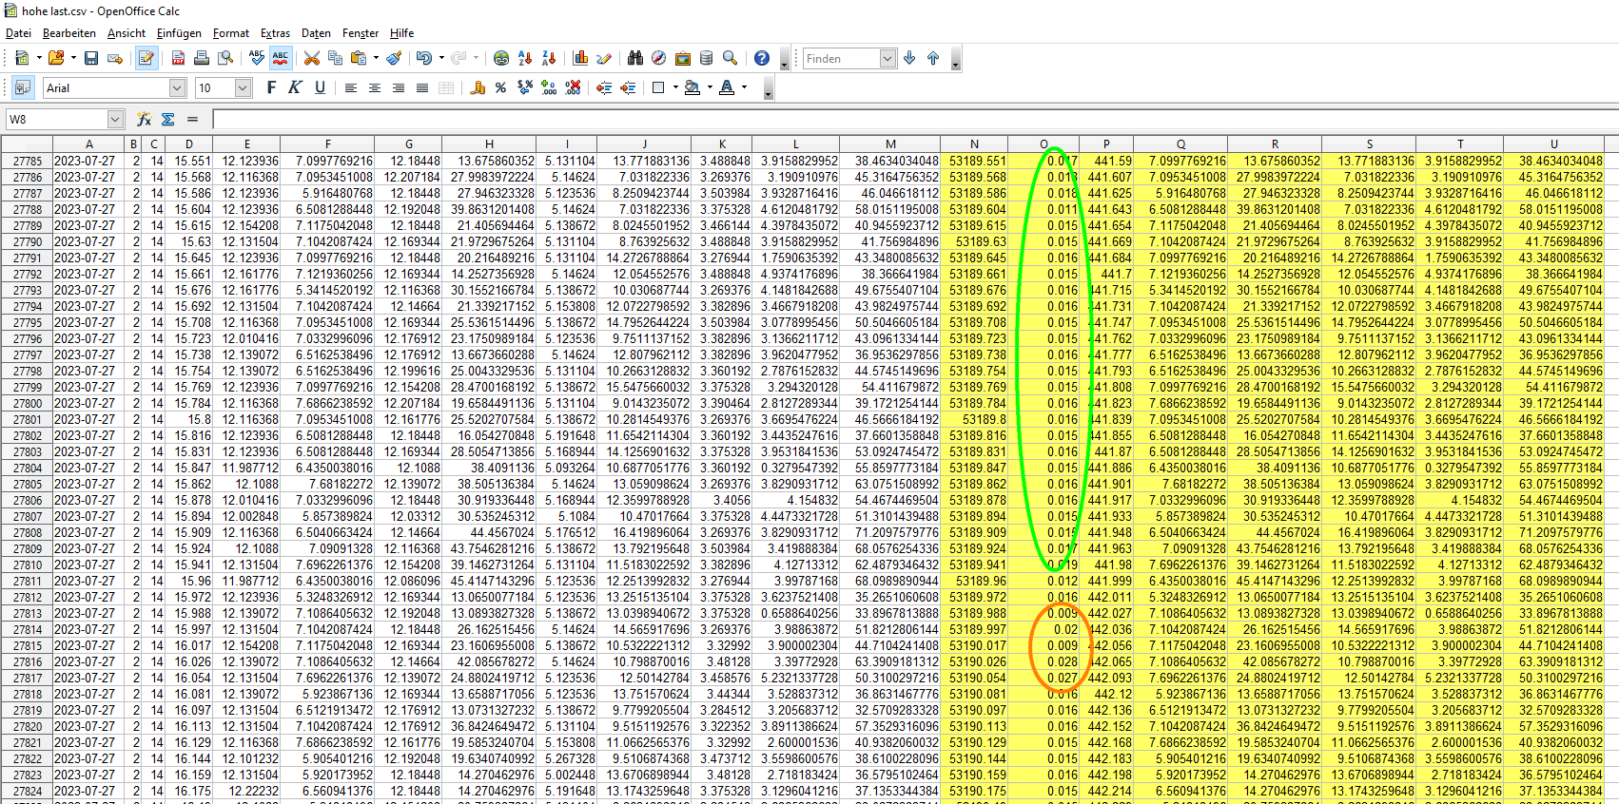Cut selection with scissors icon

click(311, 58)
